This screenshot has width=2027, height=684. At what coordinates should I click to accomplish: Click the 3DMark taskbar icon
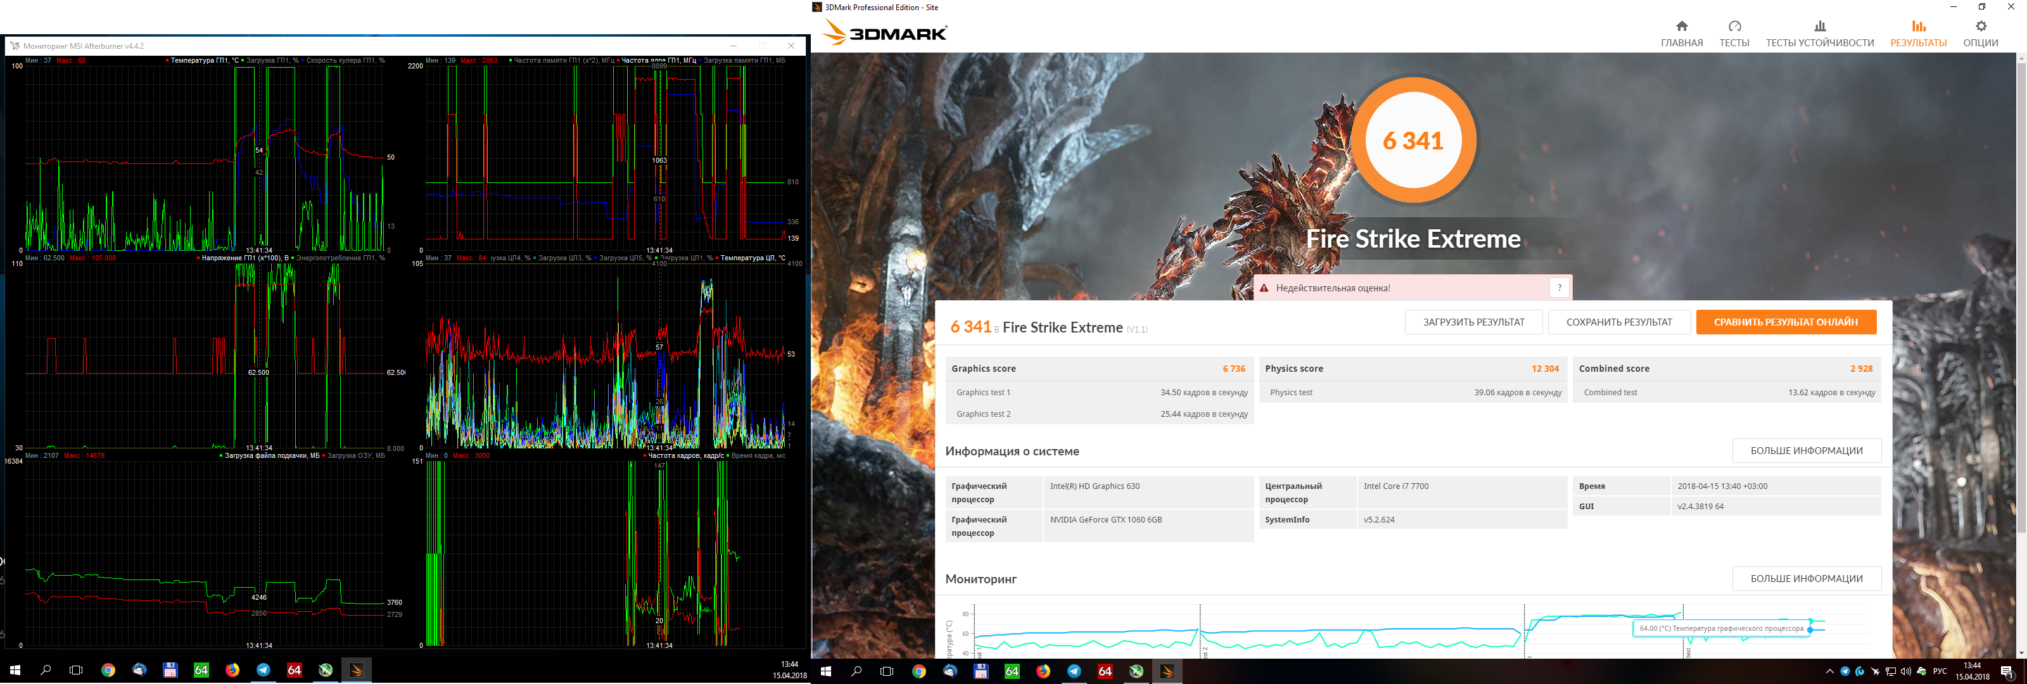(1167, 671)
